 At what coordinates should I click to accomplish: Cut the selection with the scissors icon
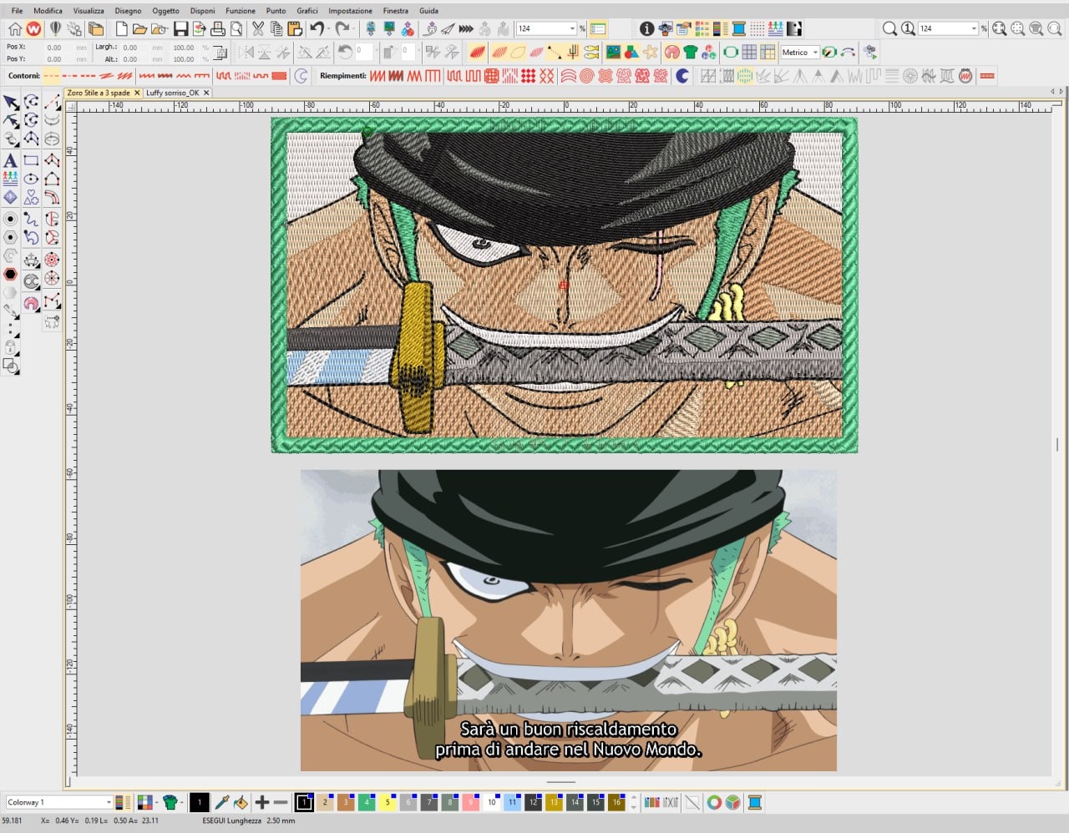coord(258,29)
